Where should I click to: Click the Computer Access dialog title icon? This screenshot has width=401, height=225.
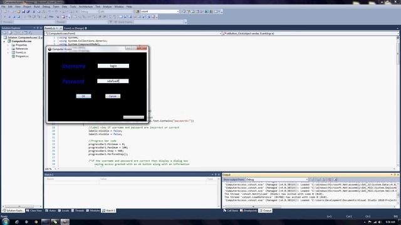49,49
